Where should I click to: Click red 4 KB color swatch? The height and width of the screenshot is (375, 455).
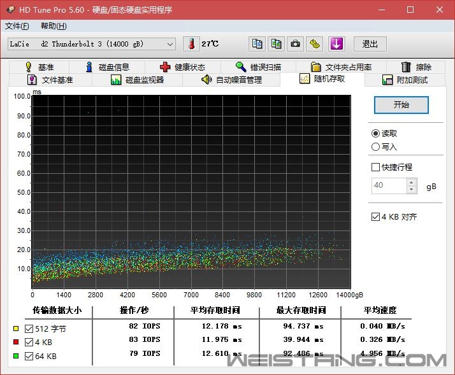pyautogui.click(x=16, y=342)
